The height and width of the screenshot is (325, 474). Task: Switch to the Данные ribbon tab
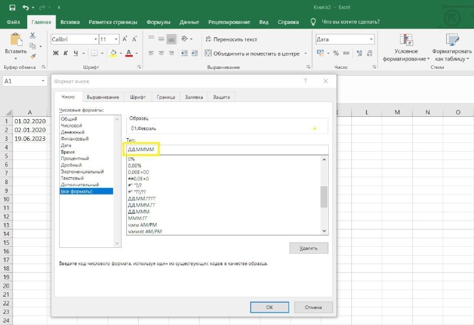tap(189, 22)
